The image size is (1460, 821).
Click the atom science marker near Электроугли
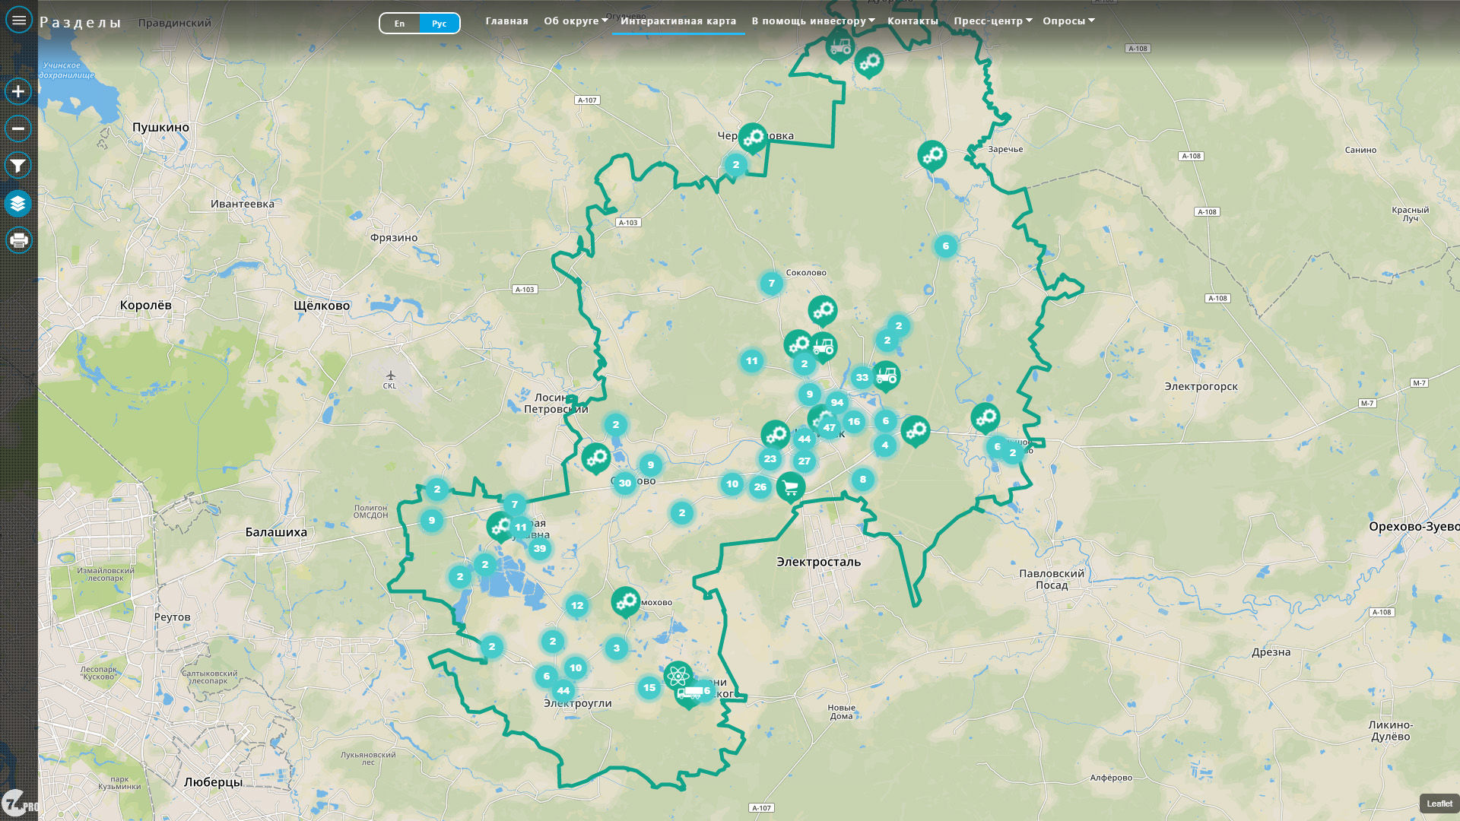677,675
